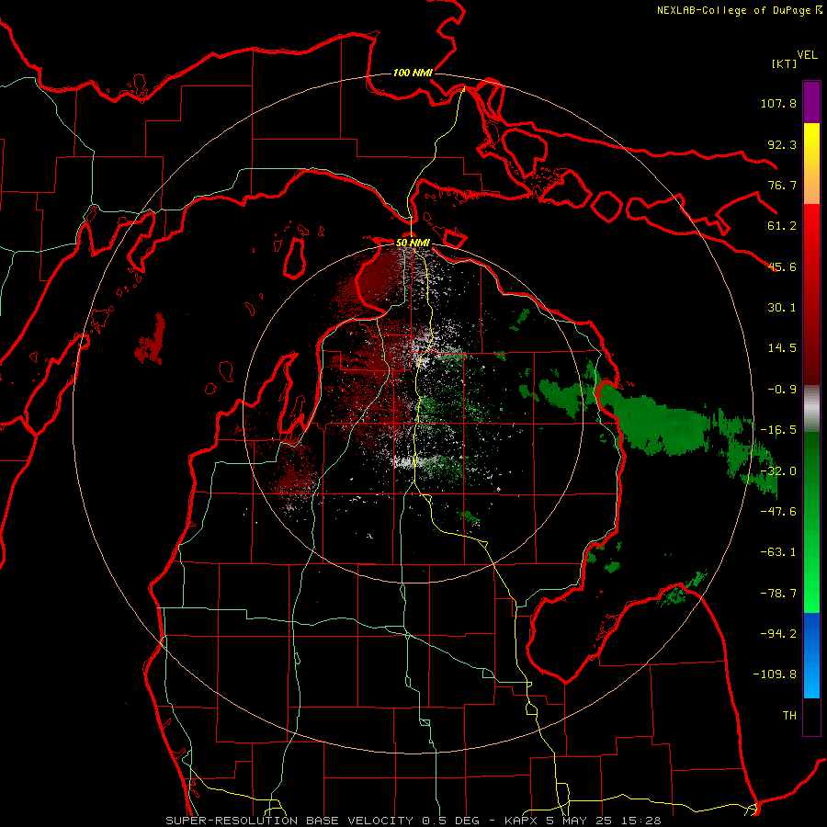Click the 14.5 velocity scale value
Image resolution: width=827 pixels, height=827 pixels.
[782, 348]
